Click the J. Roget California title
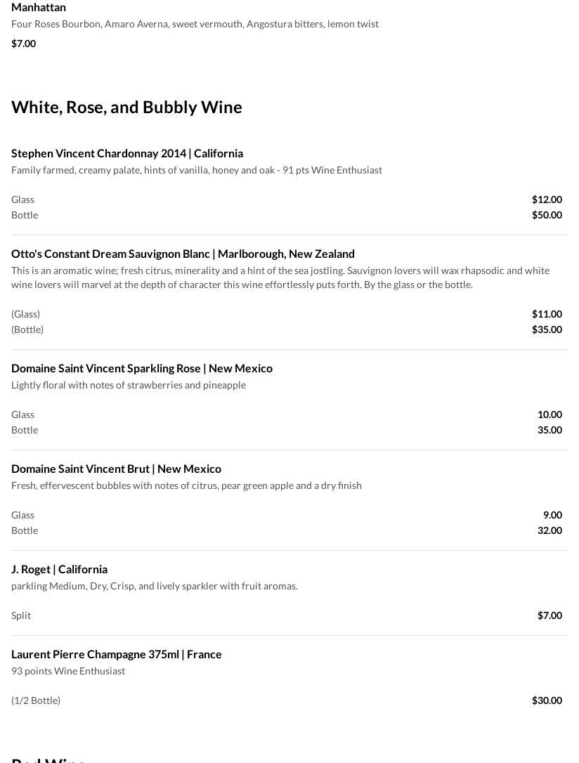 click(60, 569)
